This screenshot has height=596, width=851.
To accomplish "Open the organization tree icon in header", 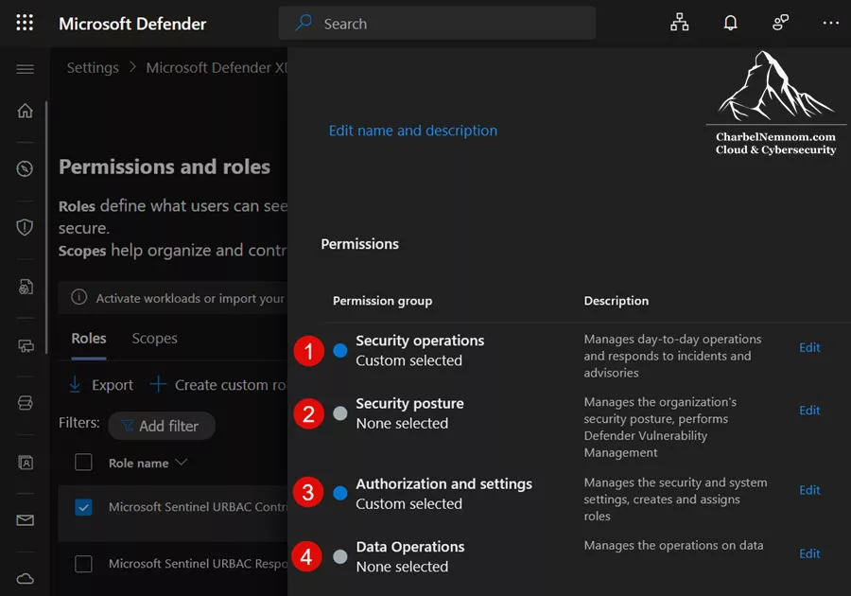I will pos(679,23).
